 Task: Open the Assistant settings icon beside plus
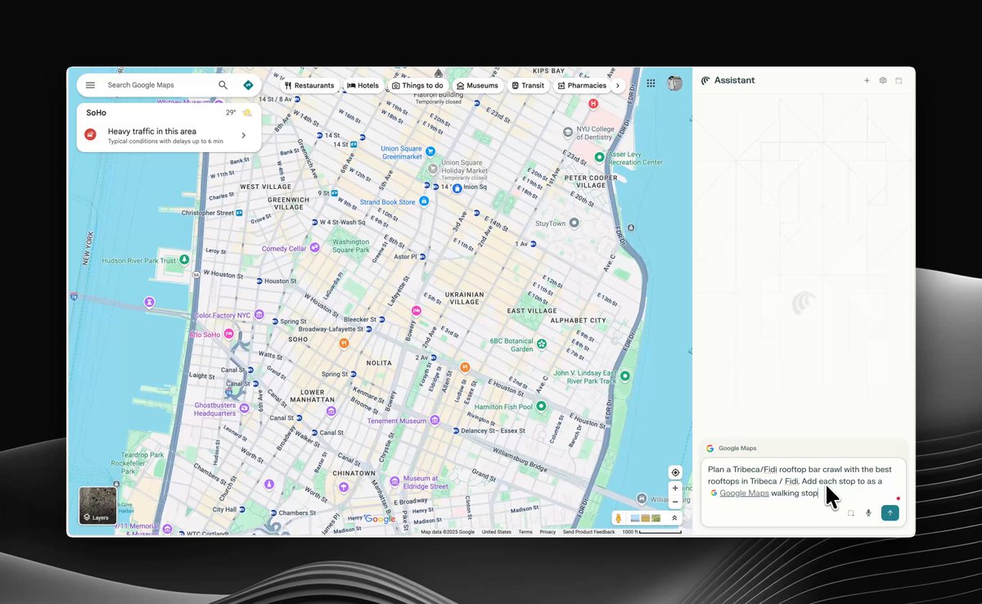(x=883, y=80)
